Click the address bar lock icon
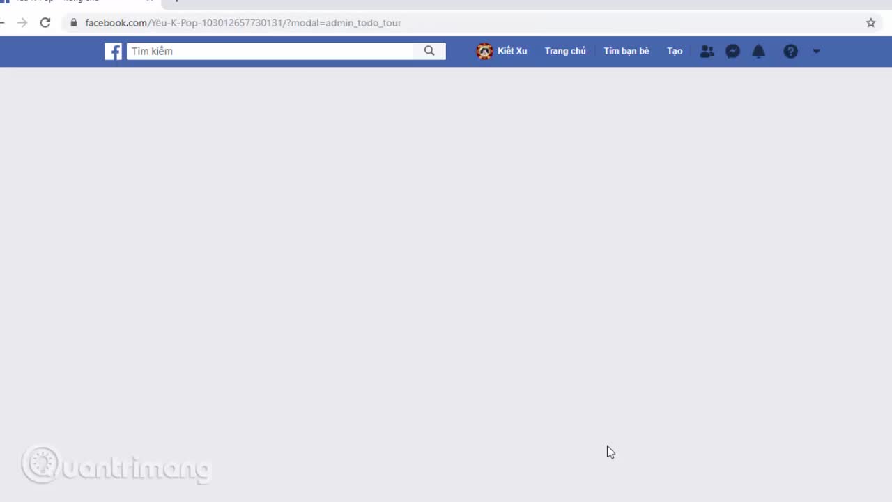Screen dimensions: 892x502 (74, 22)
